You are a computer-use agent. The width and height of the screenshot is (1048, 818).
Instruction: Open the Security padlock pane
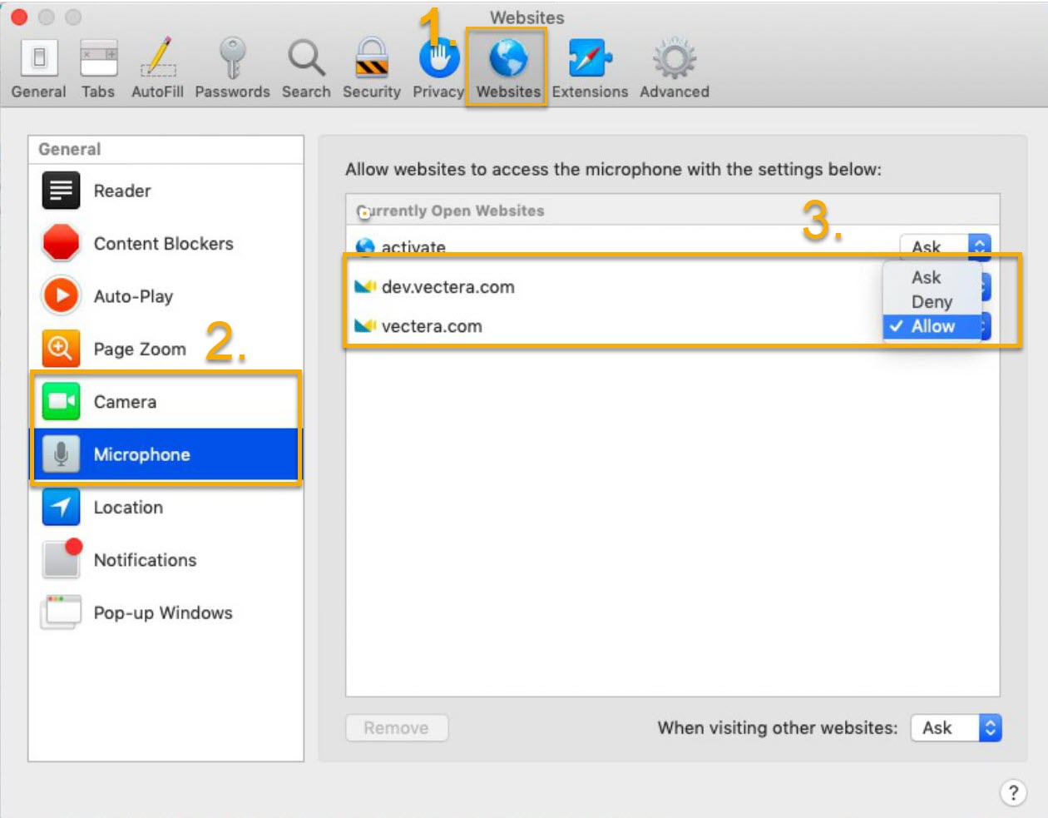pos(371,69)
